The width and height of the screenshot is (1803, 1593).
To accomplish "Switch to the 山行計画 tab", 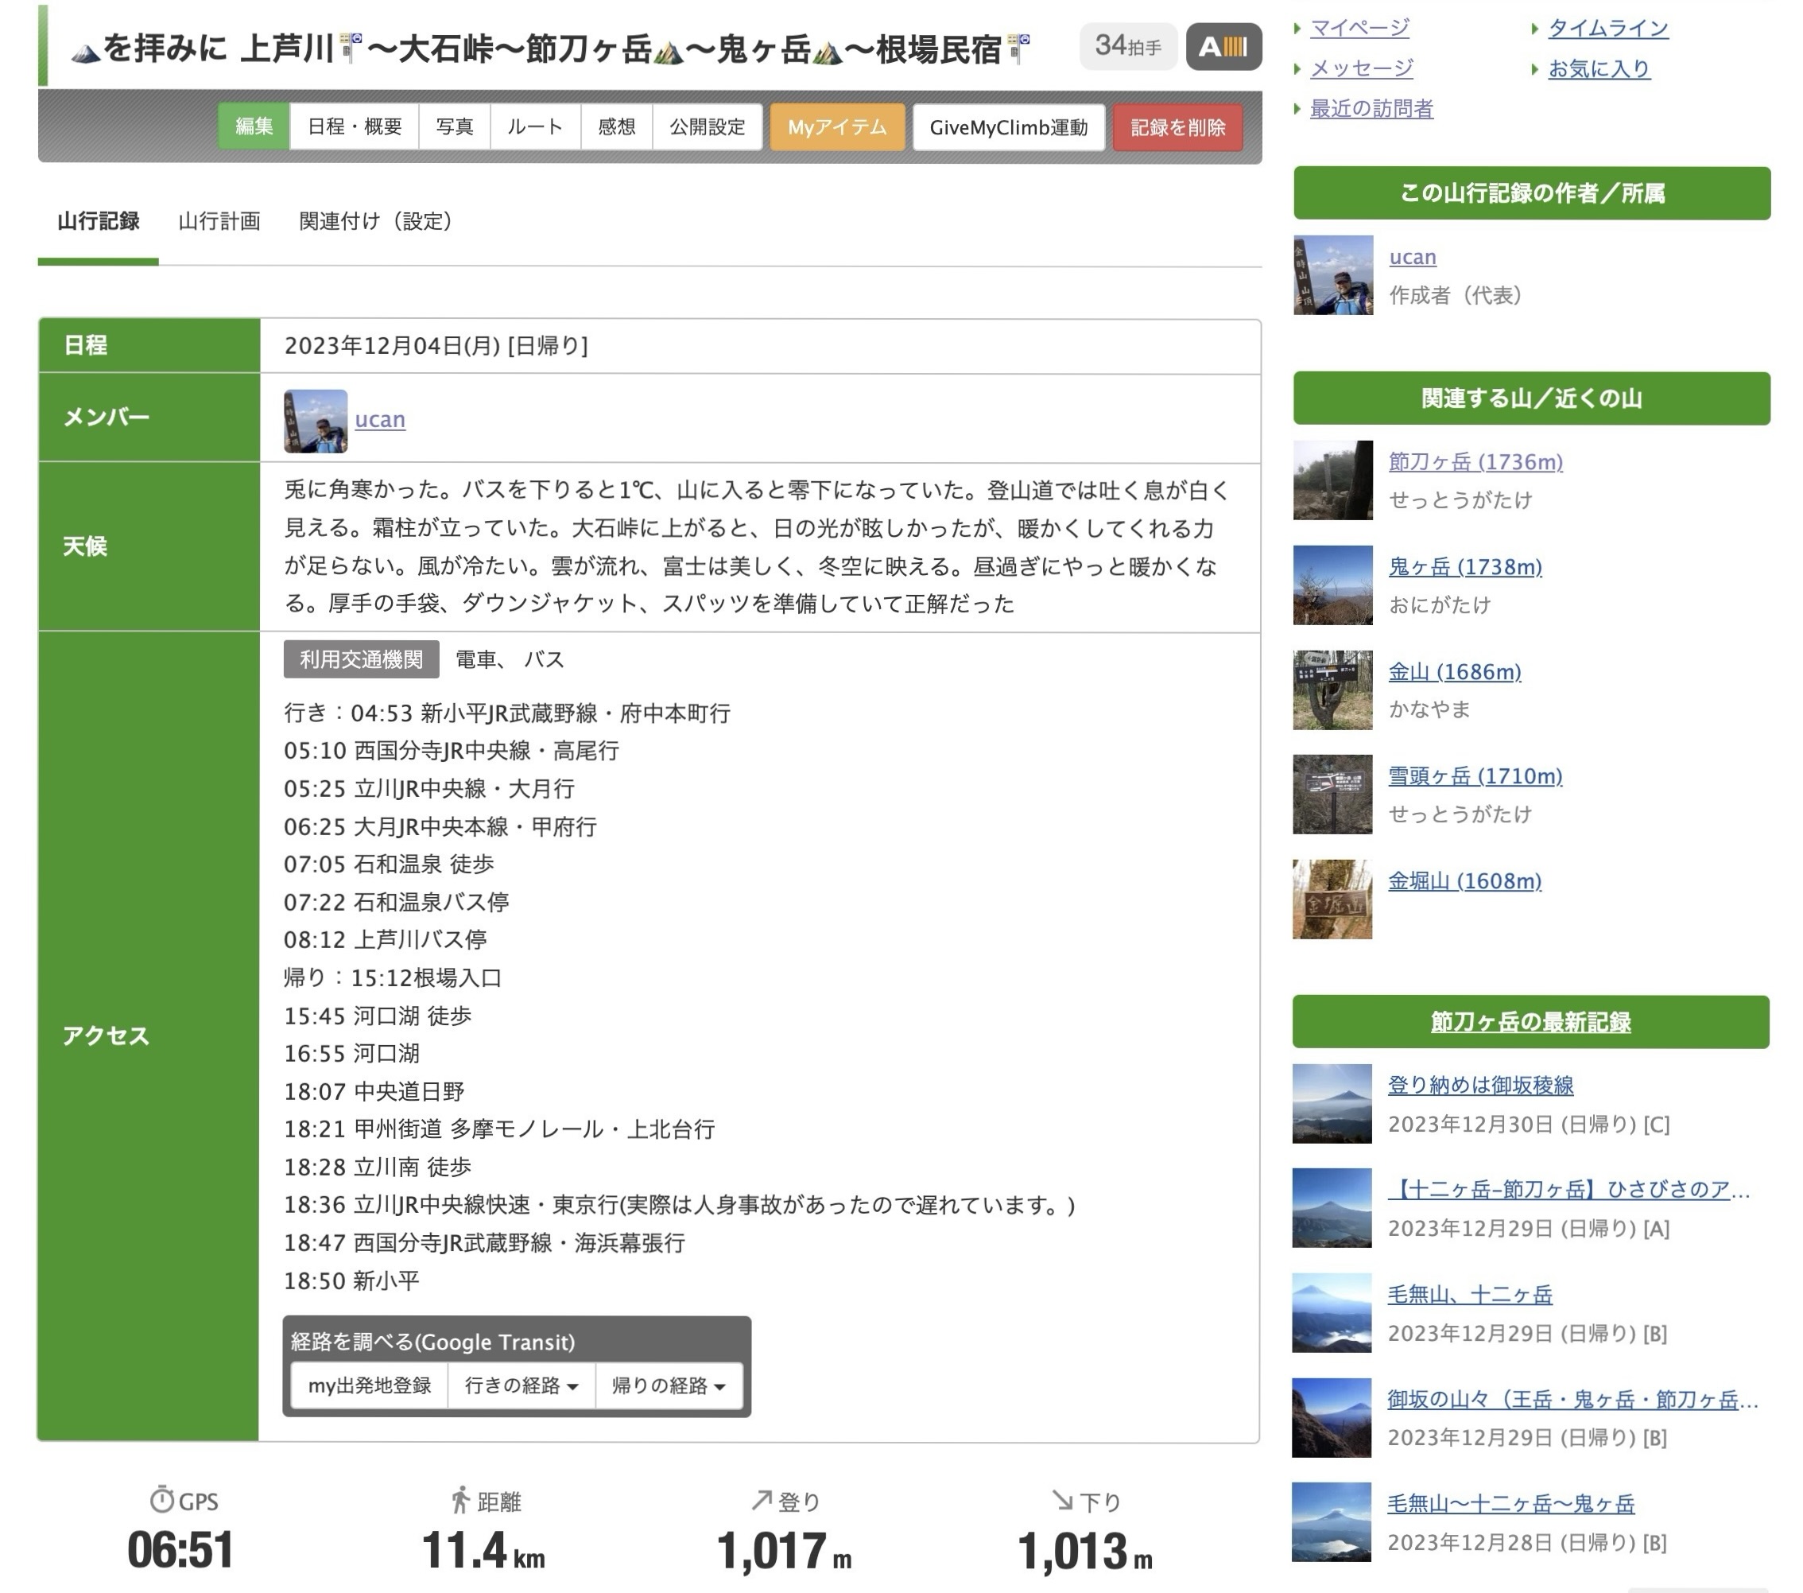I will (219, 220).
